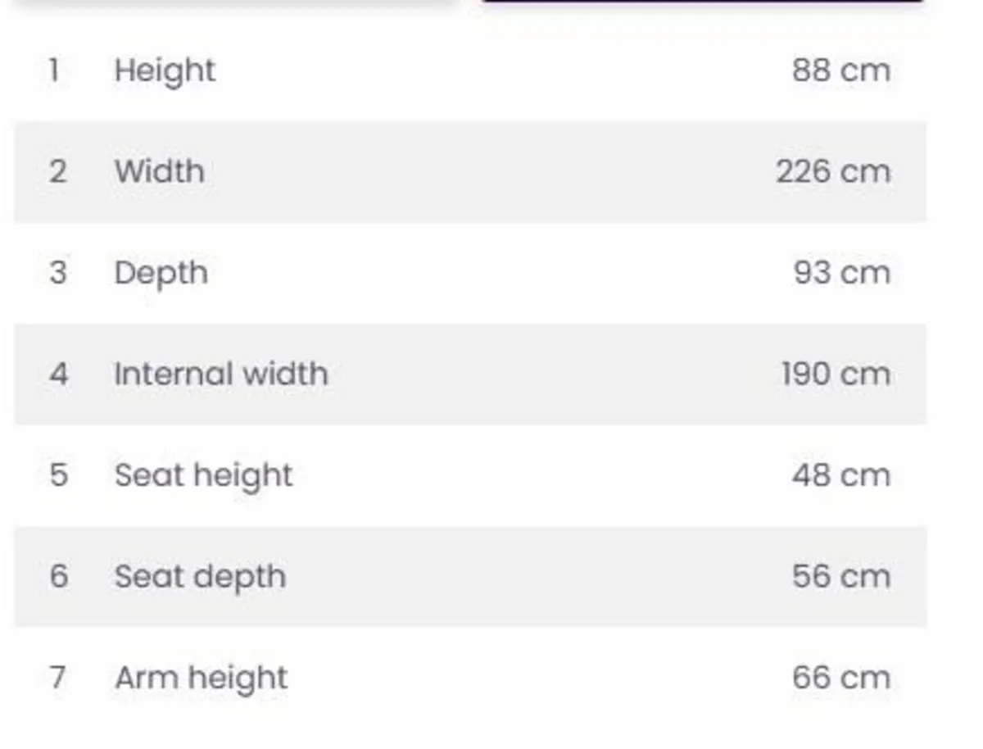Click the Arm height label
The width and height of the screenshot is (983, 749).
tap(202, 679)
